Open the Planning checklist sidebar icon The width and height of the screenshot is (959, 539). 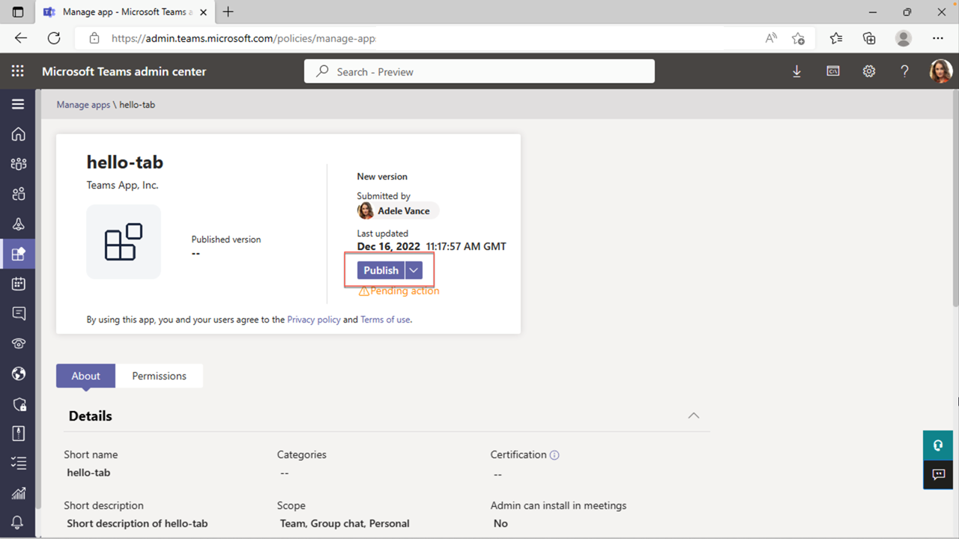18,463
